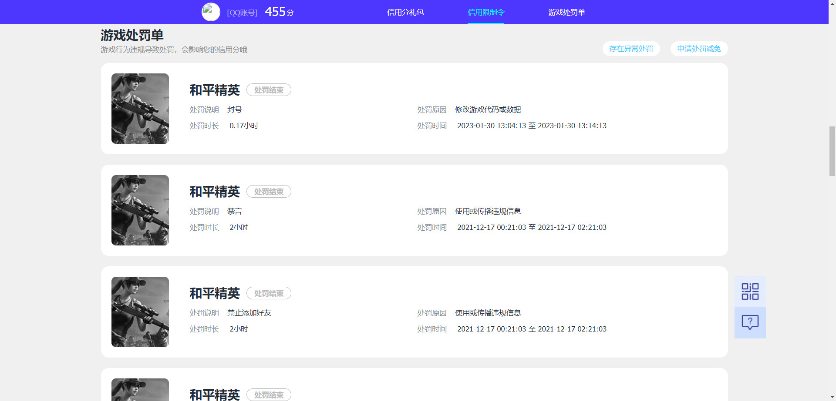This screenshot has height=401, width=836.
Task: Open the QR code icon panel
Action: click(750, 292)
